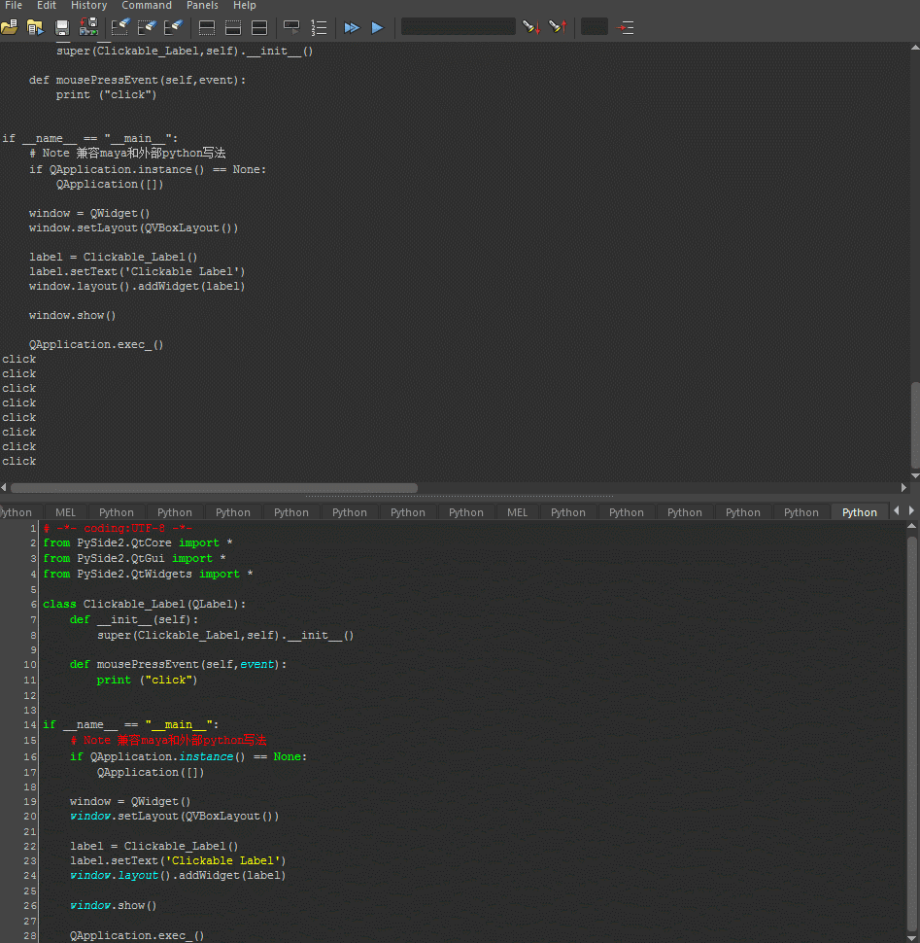This screenshot has height=943, width=920.
Task: Select the highlighted rightmost Python tab
Action: tap(859, 512)
